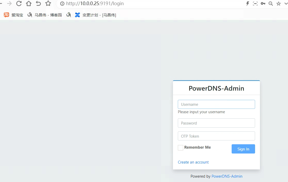Open the Create an account link
This screenshot has width=288, height=182.
[193, 162]
